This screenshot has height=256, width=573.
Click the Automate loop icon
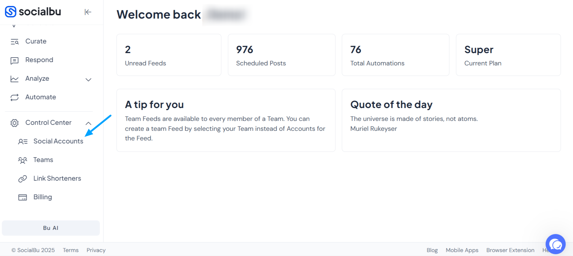coord(14,98)
